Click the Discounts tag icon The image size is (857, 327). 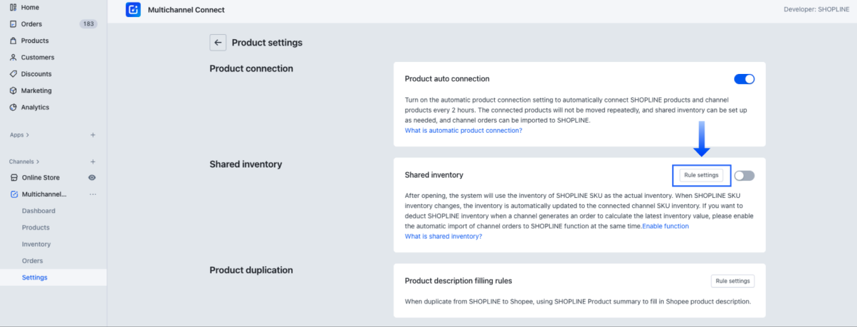13,74
